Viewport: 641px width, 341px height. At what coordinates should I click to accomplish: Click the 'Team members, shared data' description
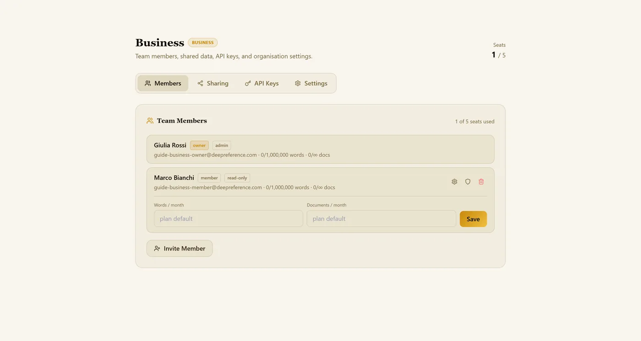[224, 56]
